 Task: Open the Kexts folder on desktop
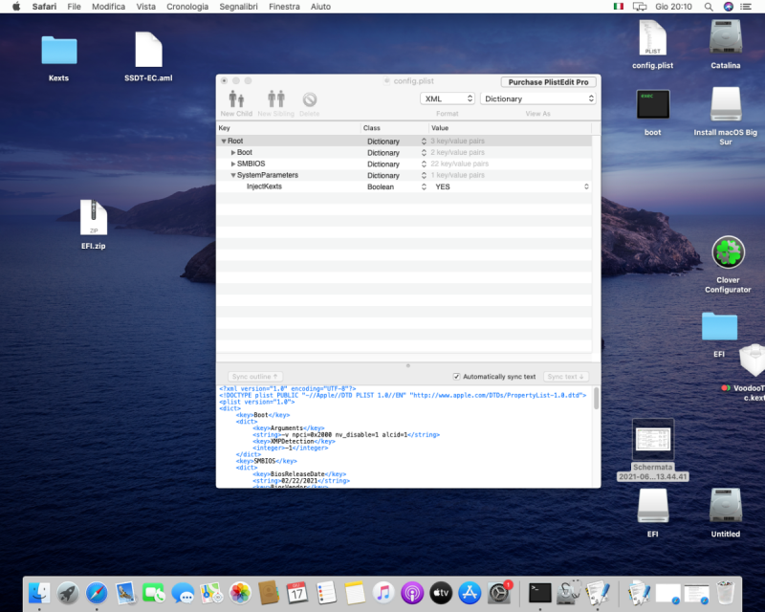[x=59, y=51]
